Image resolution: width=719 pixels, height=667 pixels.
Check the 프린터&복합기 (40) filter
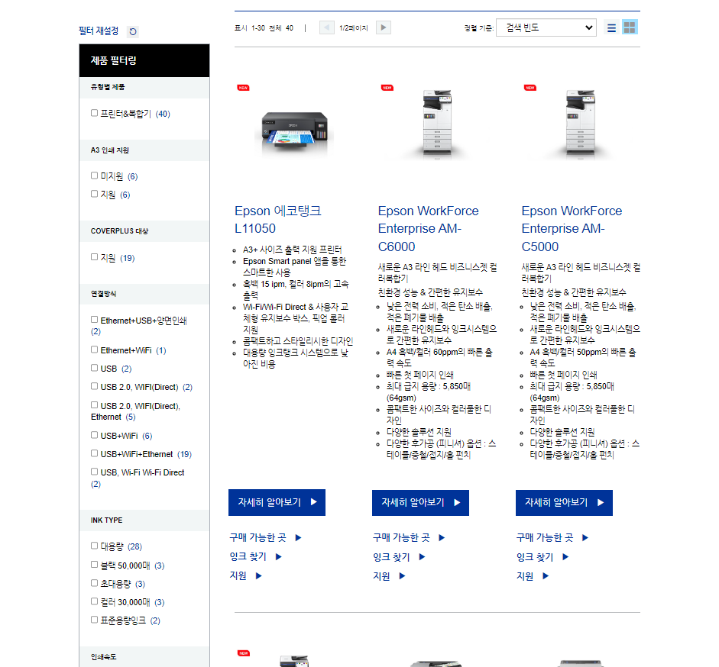tap(95, 113)
